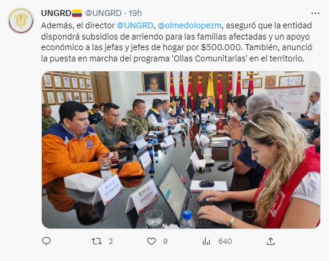Click the 640 views count
The height and width of the screenshot is (261, 329).
point(225,242)
